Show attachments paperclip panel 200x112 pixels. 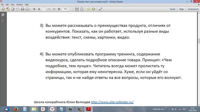click(3, 21)
